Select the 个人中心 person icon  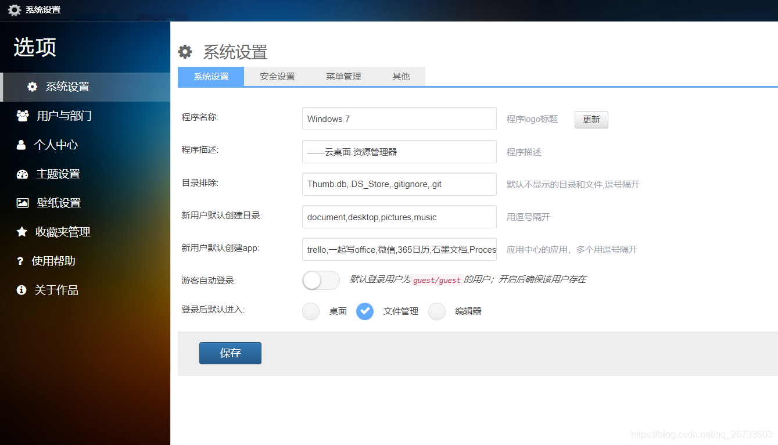(22, 145)
